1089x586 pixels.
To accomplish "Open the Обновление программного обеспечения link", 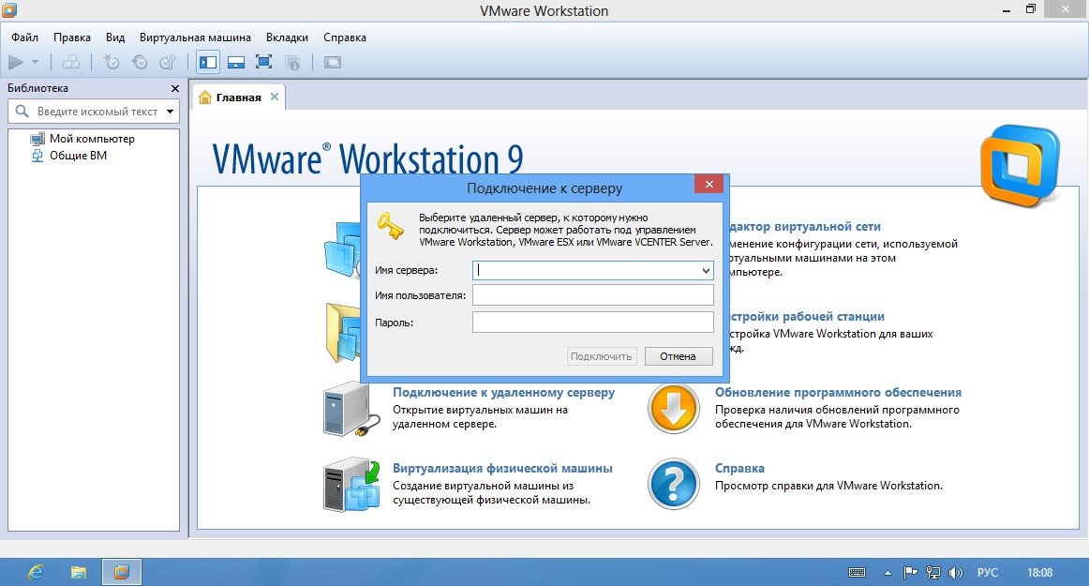I will 838,392.
